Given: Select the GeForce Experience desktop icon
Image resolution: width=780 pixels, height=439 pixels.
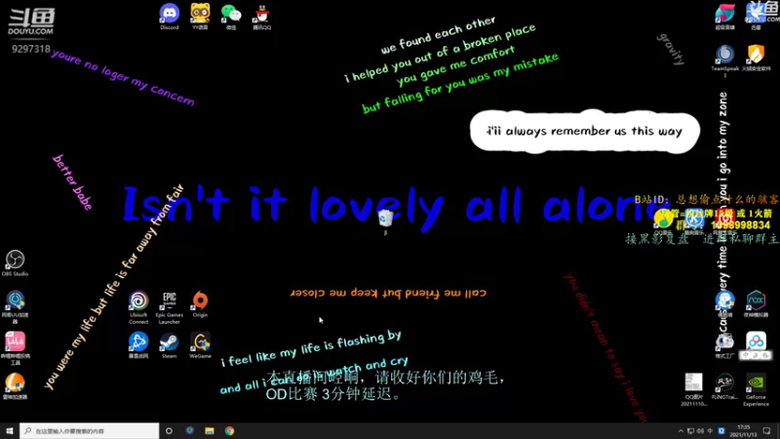Looking at the screenshot, I should pos(756,389).
